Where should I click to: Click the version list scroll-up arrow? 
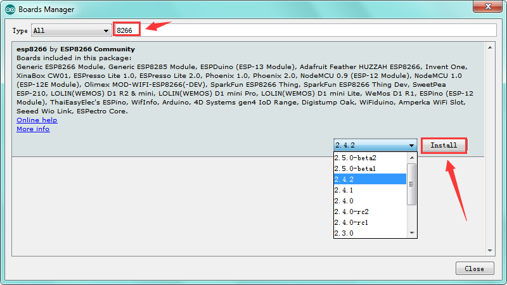411,158
